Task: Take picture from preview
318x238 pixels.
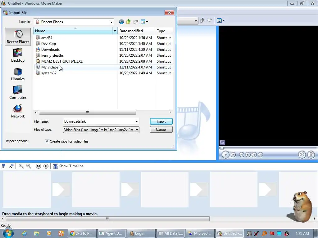Action: pos(311,155)
